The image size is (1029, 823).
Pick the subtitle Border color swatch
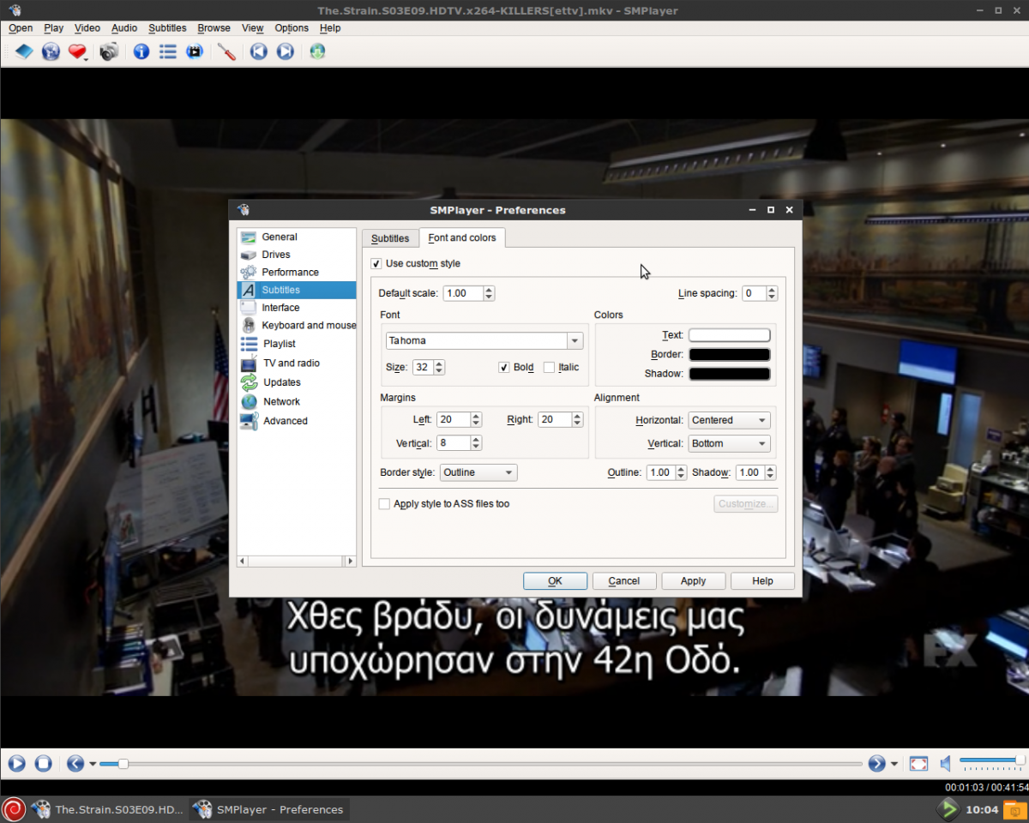click(730, 355)
